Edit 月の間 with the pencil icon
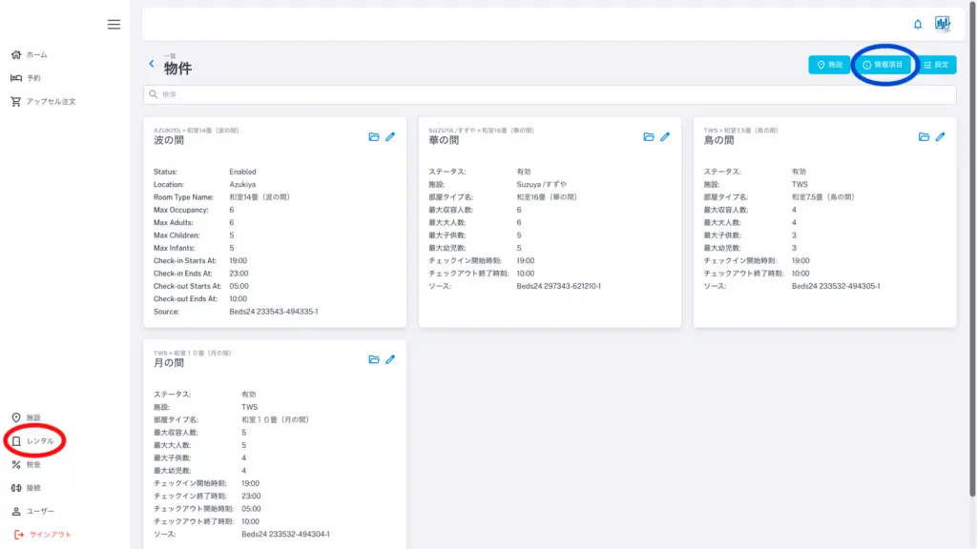 (x=390, y=359)
